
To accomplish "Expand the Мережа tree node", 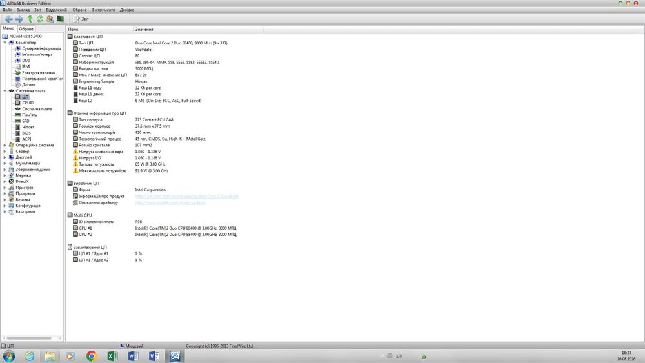I will (5, 175).
